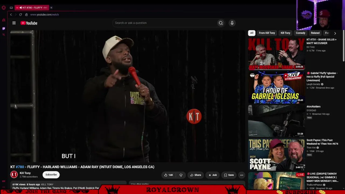Subscribe to the Kill Tony channel
The image size is (345, 194).
pos(51,175)
